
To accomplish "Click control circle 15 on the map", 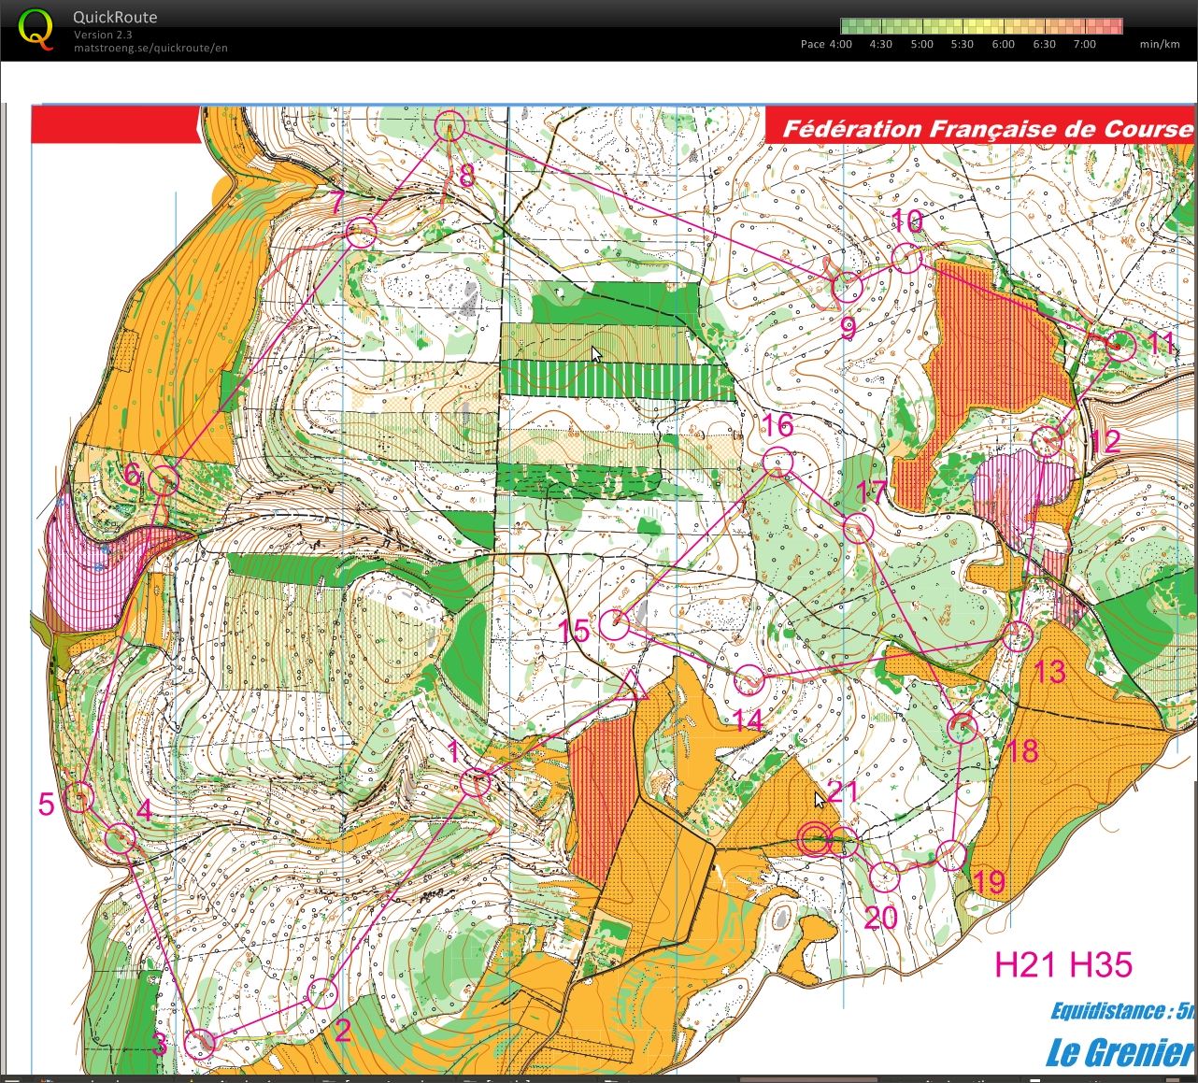I will tap(614, 624).
